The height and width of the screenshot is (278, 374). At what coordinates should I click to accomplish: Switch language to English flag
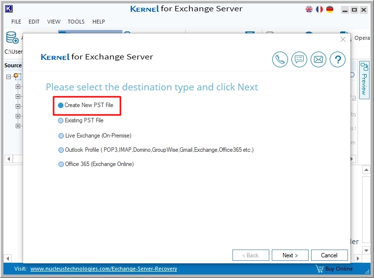pos(309,9)
